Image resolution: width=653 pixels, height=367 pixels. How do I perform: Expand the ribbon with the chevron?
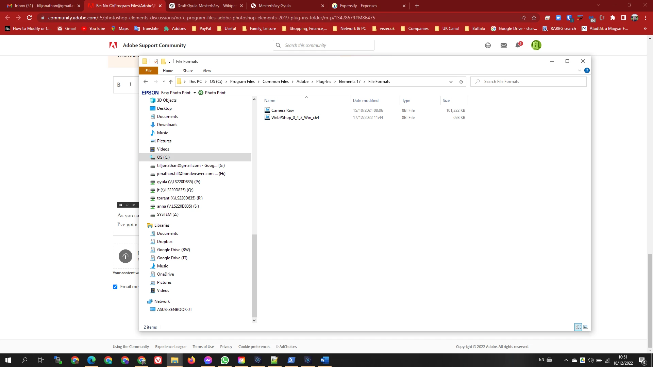580,71
